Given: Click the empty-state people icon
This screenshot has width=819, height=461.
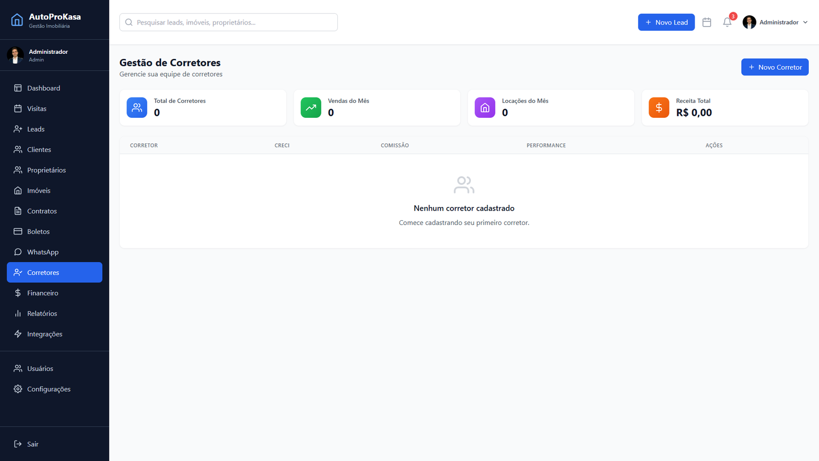Looking at the screenshot, I should [464, 185].
